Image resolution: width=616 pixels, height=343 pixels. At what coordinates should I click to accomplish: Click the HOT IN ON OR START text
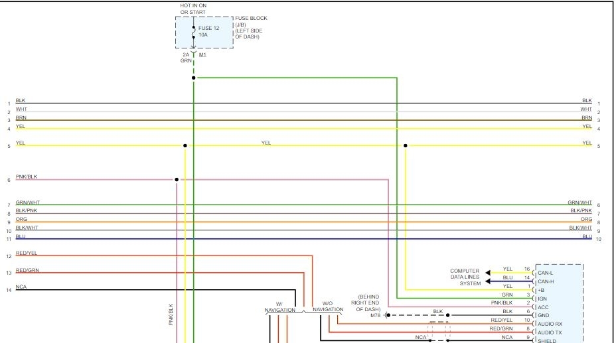click(193, 9)
